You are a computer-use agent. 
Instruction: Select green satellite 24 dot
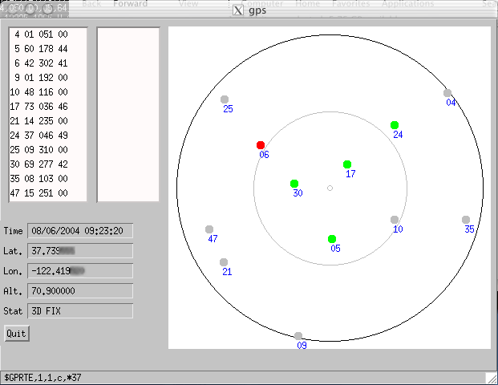pos(395,125)
